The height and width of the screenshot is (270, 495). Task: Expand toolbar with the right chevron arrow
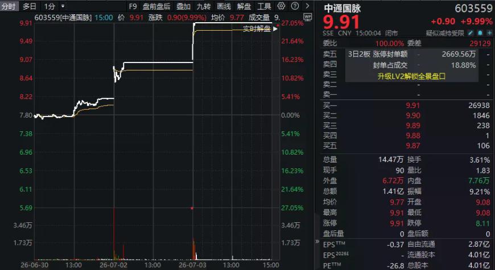[x=307, y=6]
